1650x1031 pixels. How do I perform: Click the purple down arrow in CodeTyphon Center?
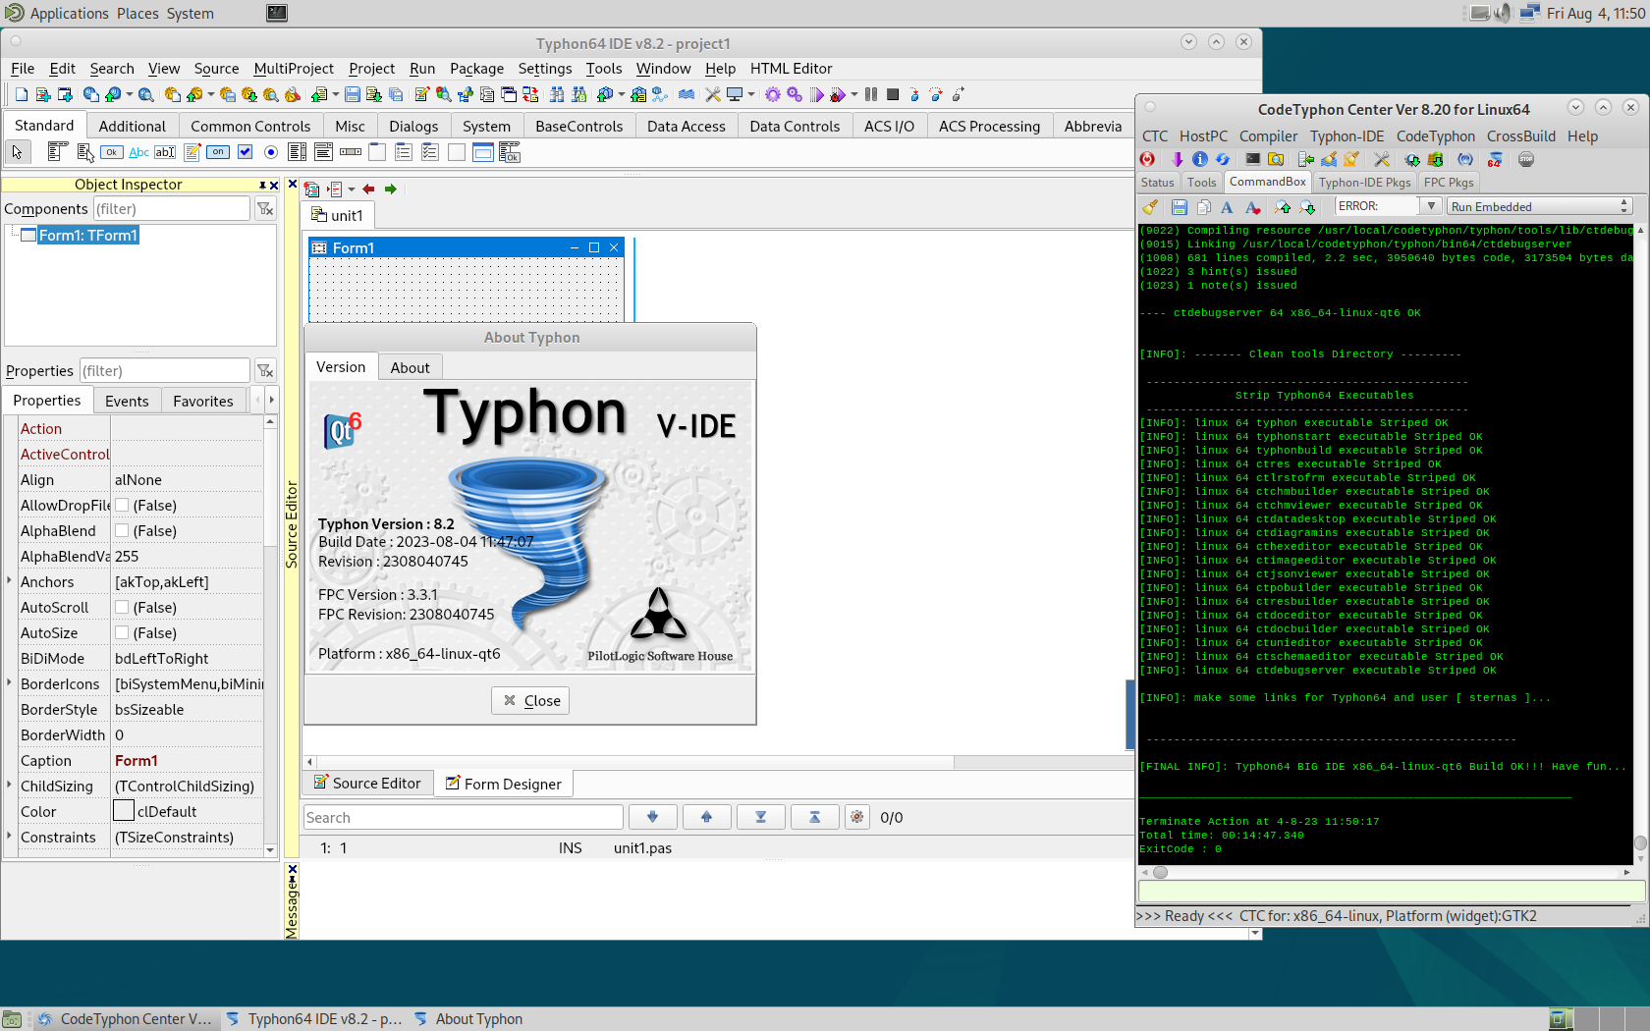1177,159
